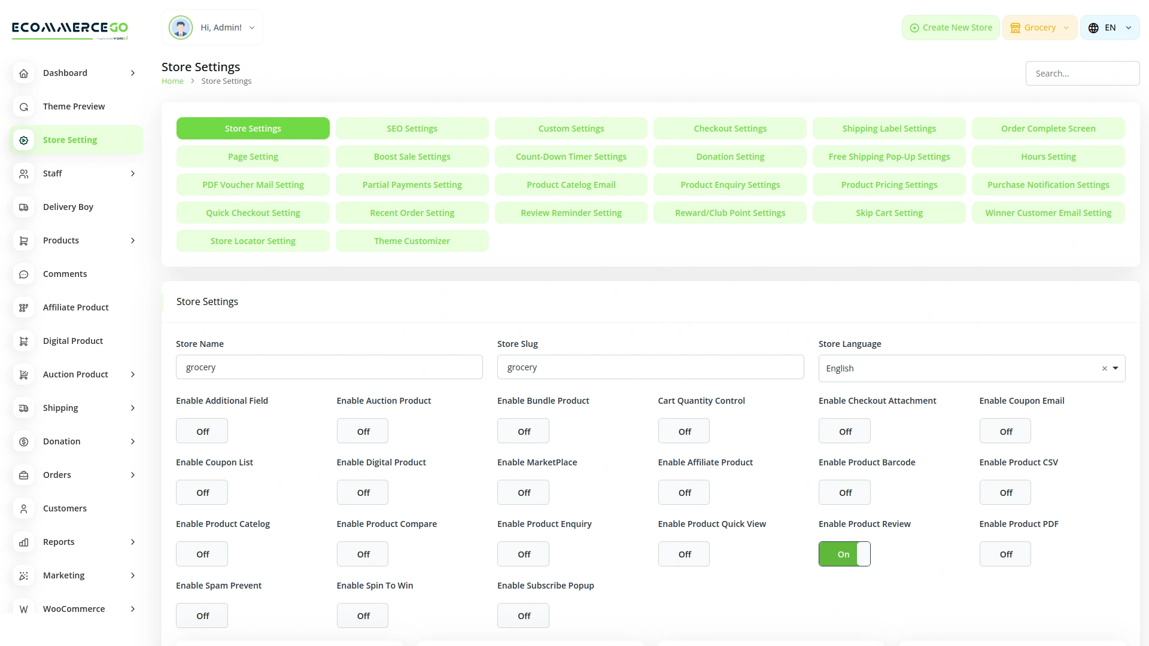Turn on Enable Coupon Email switch
Viewport: 1149px width, 646px height.
[x=1005, y=431]
